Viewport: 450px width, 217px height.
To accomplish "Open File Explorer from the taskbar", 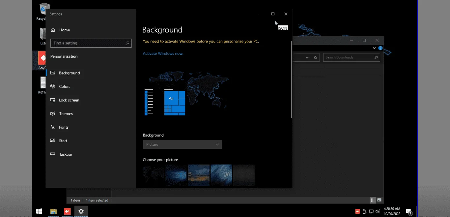I will click(53, 211).
